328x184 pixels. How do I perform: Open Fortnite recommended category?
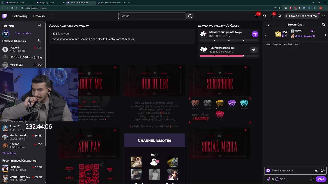(x=23, y=169)
